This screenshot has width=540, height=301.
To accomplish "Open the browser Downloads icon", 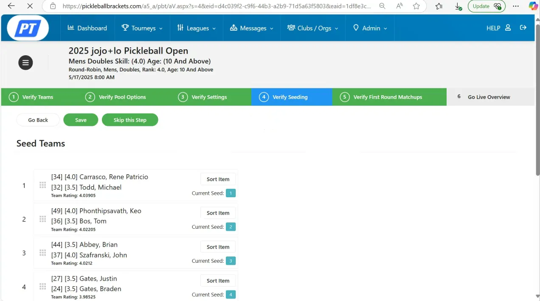I will 458,6.
